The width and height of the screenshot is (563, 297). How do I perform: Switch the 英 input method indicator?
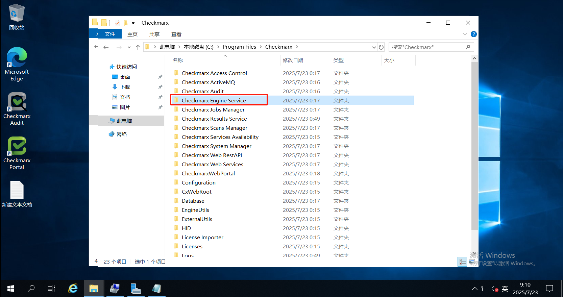[x=505, y=289]
